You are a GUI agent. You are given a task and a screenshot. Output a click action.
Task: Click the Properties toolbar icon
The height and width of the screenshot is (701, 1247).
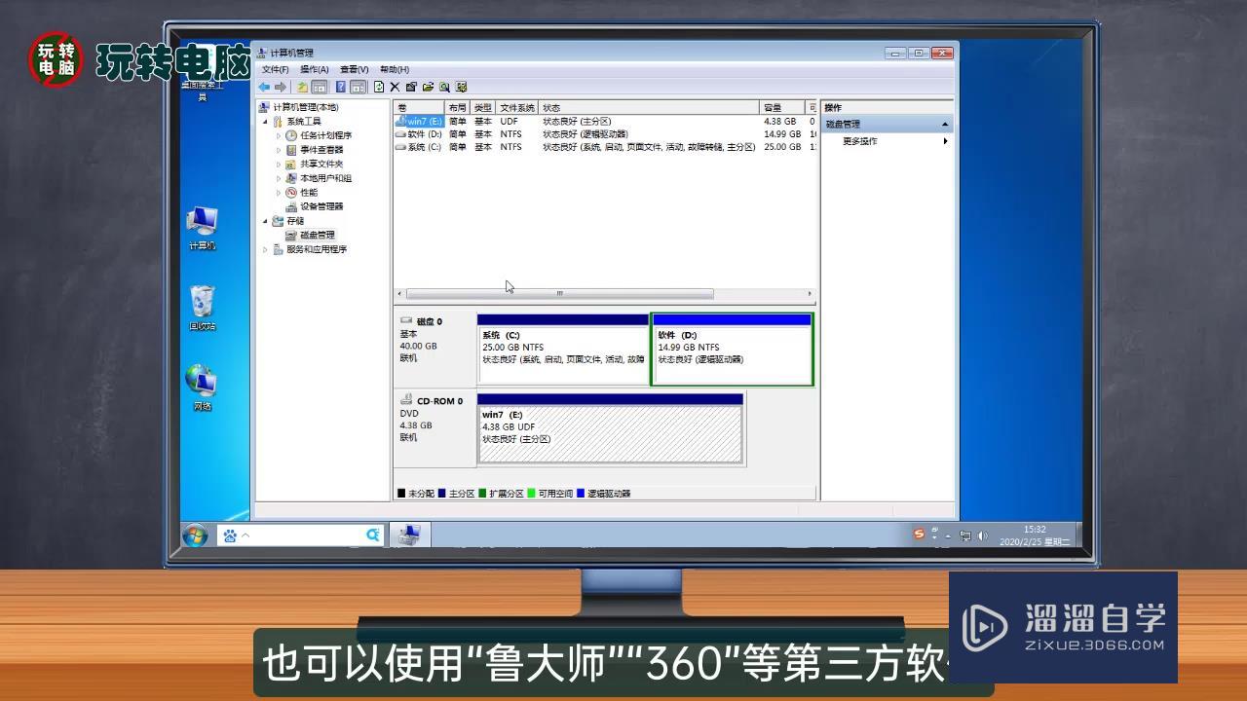[411, 87]
